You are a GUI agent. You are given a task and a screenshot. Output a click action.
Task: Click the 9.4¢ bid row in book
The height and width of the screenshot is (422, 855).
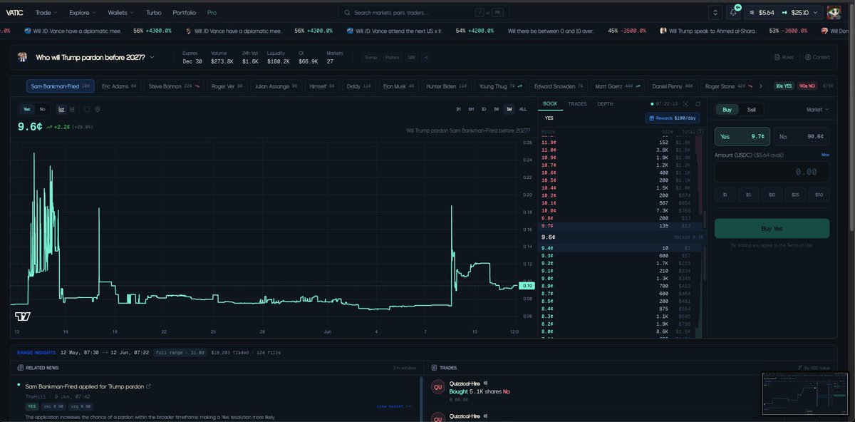[620, 248]
